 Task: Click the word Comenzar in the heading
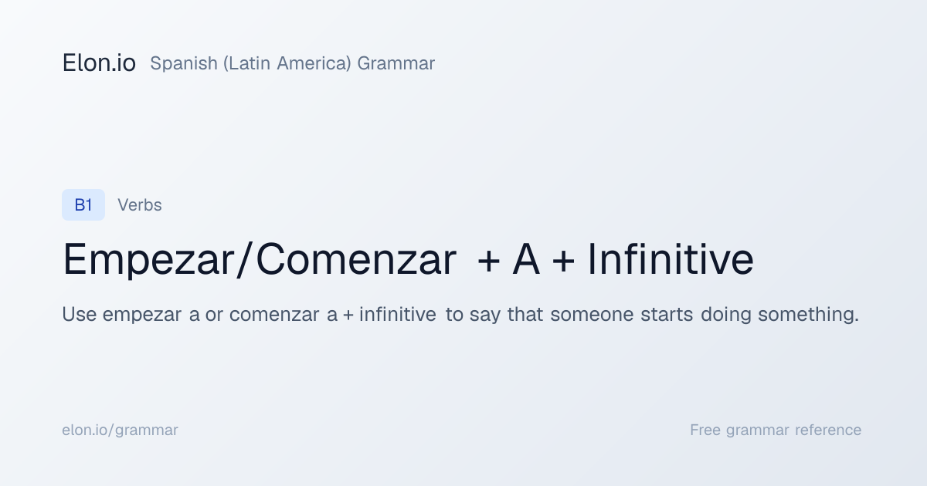coord(355,261)
